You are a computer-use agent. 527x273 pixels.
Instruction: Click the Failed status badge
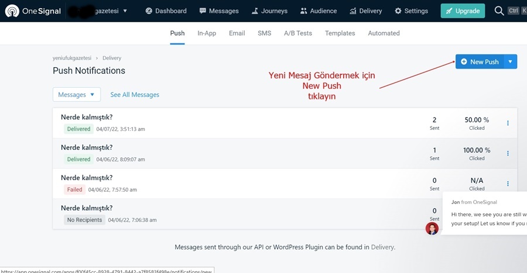point(74,189)
